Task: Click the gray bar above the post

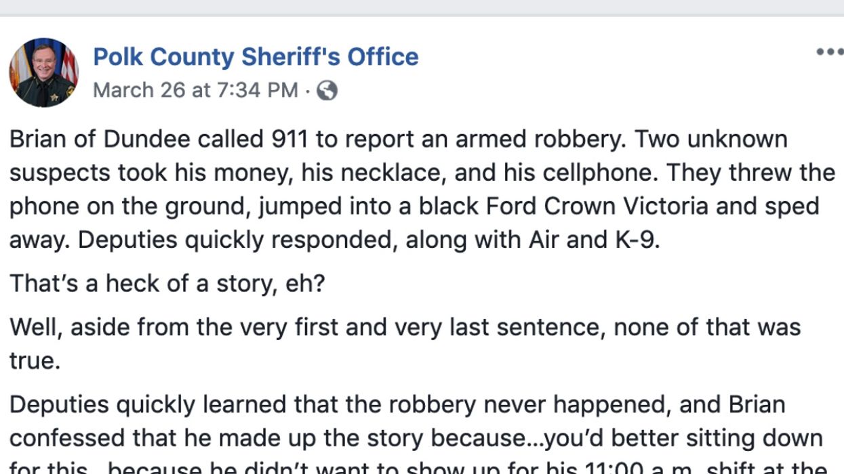Action: pos(422,7)
